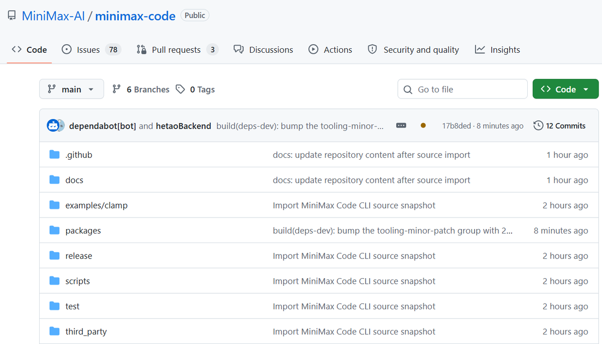Click the Public visibility badge

click(195, 16)
